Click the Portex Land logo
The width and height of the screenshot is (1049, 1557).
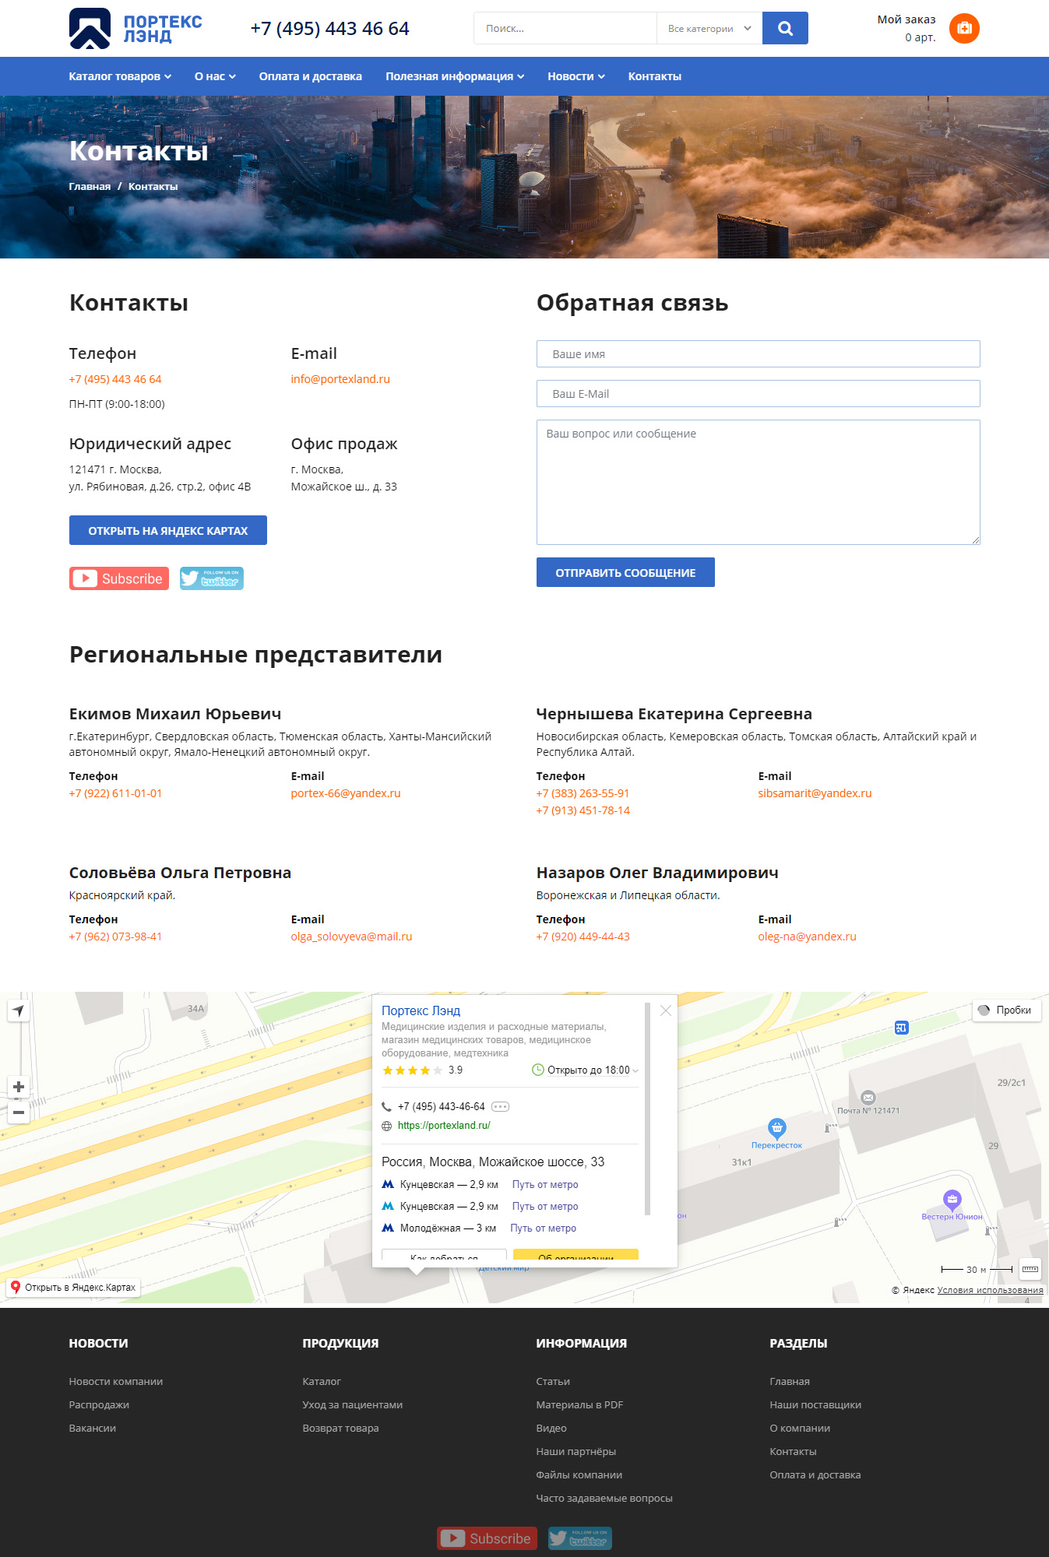click(136, 29)
